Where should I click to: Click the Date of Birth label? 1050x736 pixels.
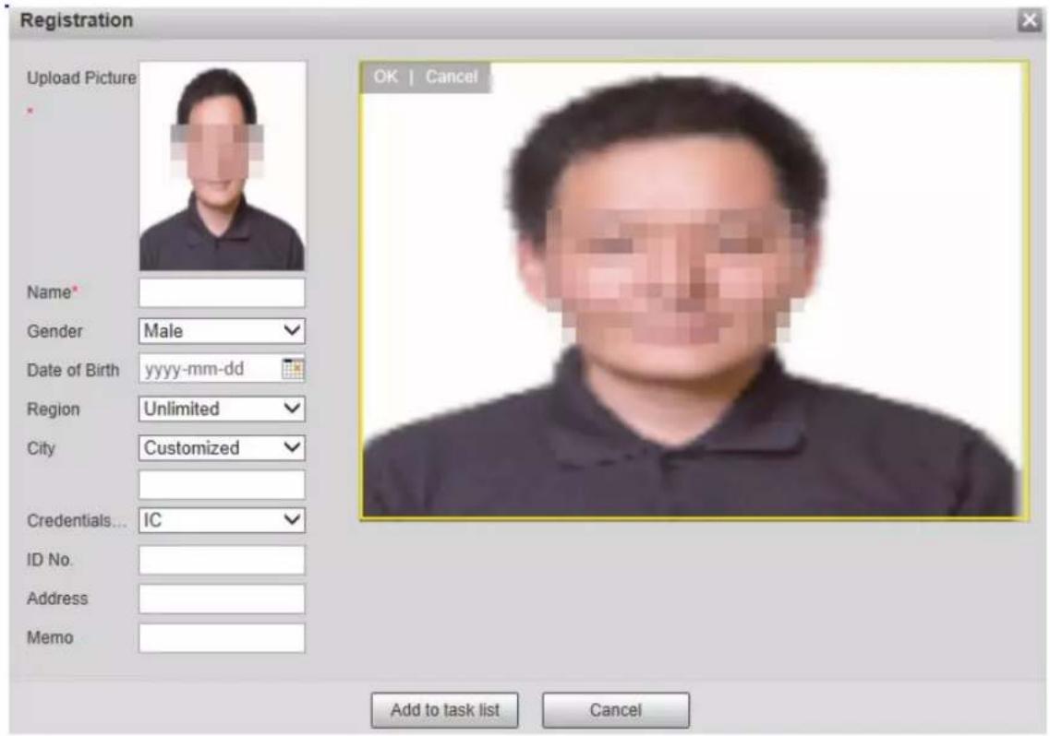click(73, 370)
